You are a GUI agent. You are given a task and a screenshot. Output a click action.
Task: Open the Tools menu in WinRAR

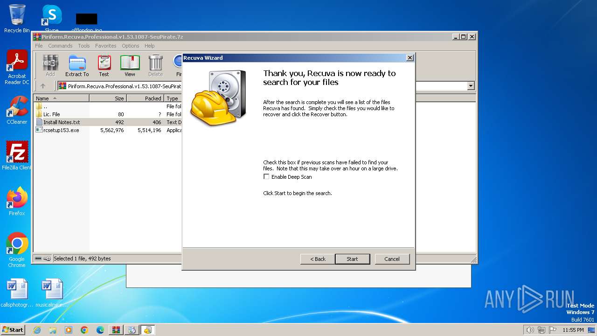84,46
